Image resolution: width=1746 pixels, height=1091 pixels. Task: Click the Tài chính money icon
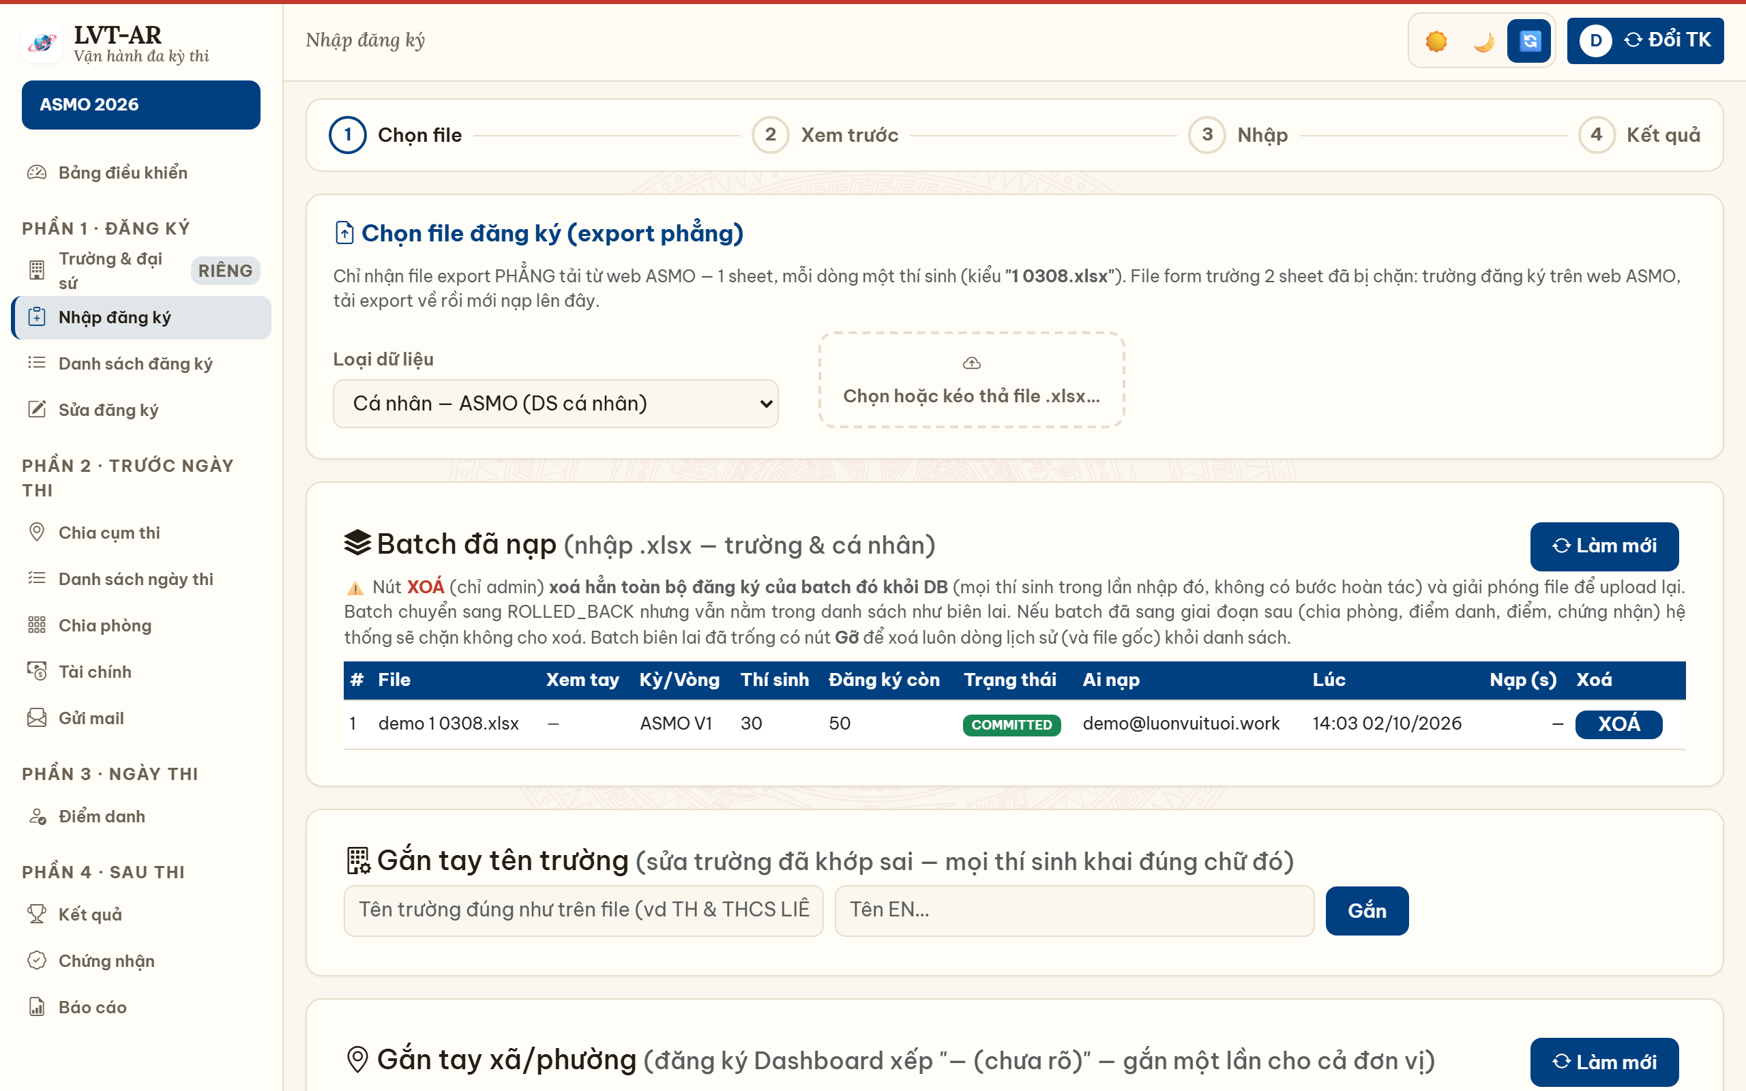point(36,672)
